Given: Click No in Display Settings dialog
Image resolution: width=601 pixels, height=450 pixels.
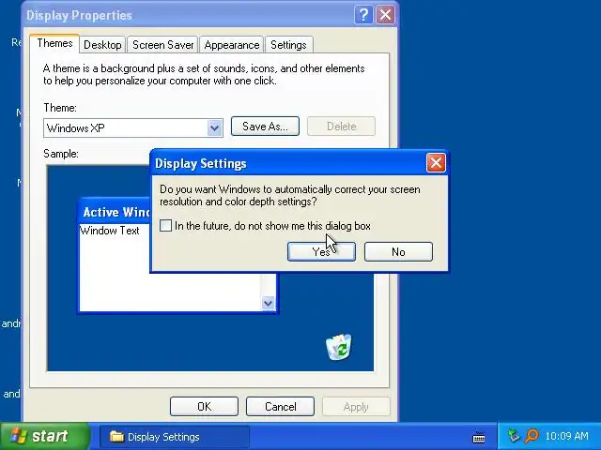Looking at the screenshot, I should (398, 252).
